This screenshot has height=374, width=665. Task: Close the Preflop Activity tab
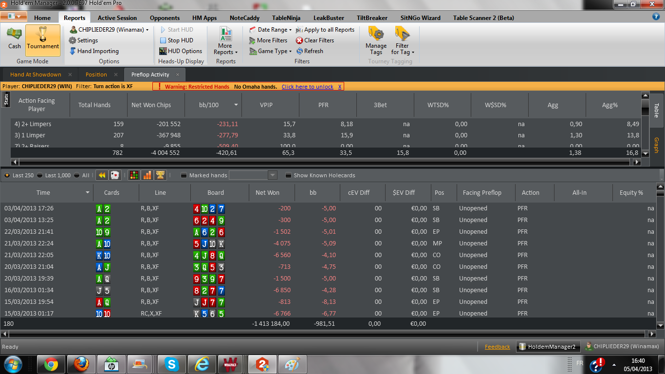pos(178,75)
